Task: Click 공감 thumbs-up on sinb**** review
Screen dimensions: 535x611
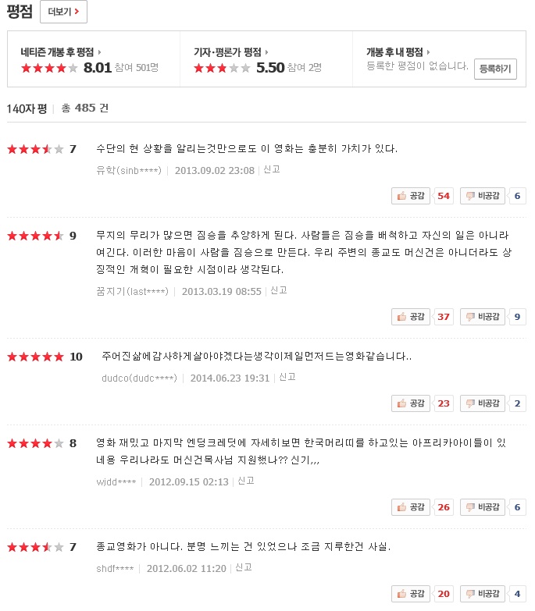Action: 411,196
